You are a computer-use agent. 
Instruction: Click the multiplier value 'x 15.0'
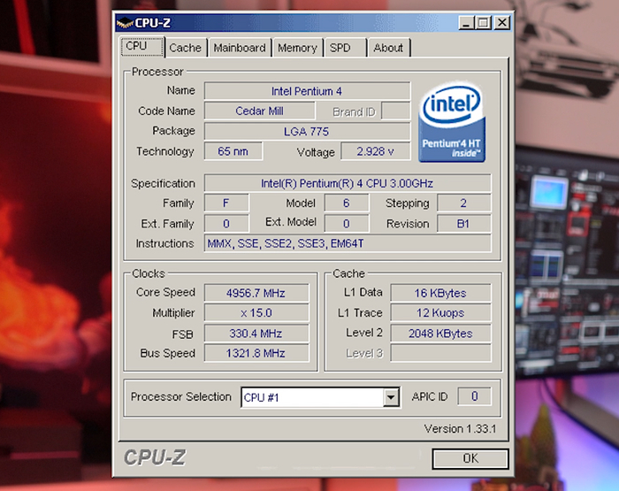[256, 313]
